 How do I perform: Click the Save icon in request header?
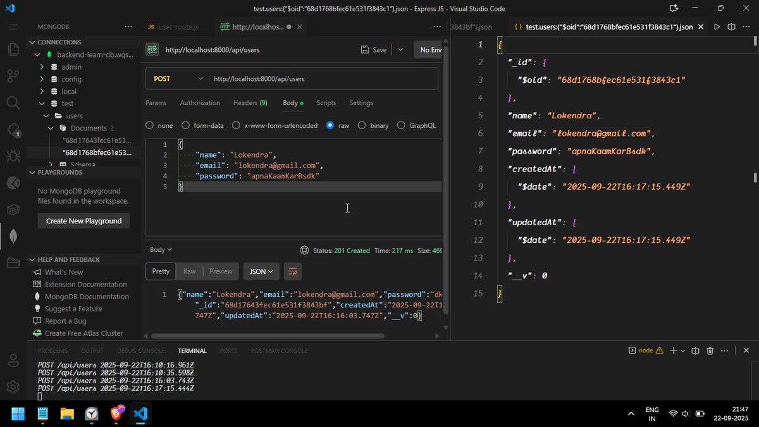pyautogui.click(x=365, y=49)
